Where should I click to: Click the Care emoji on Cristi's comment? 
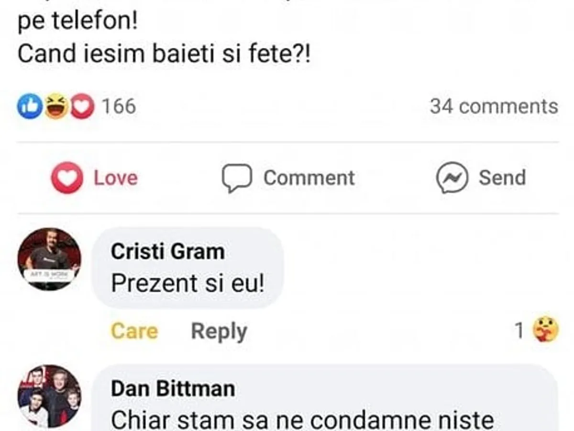(x=546, y=330)
